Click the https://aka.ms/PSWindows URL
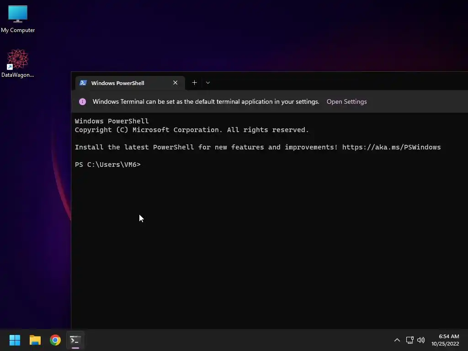This screenshot has height=351, width=468. pos(391,147)
